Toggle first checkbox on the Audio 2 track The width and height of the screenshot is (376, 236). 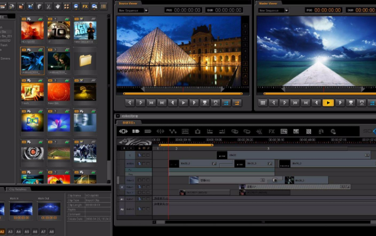click(139, 209)
